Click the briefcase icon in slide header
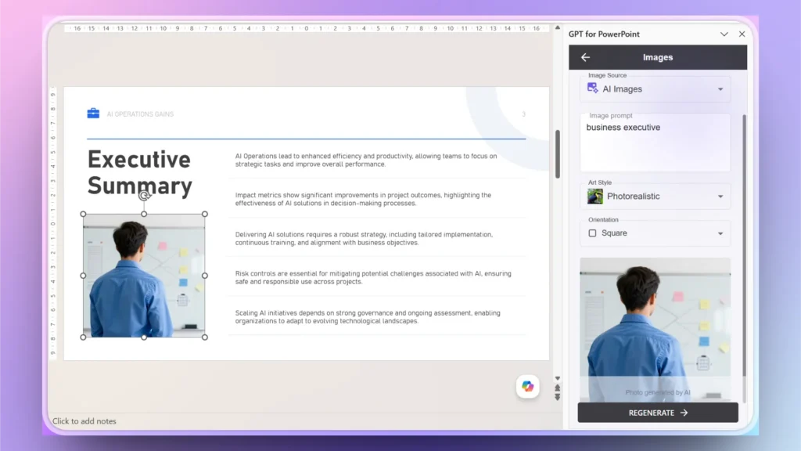This screenshot has height=451, width=801. (93, 113)
